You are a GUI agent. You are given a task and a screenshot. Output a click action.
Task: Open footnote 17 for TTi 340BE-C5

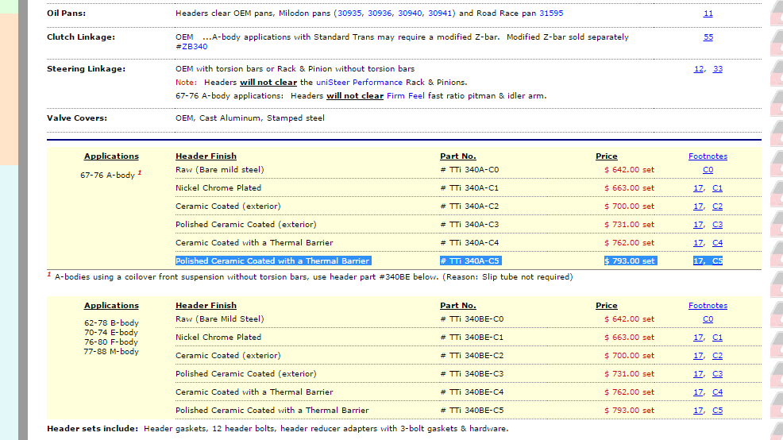click(x=698, y=411)
